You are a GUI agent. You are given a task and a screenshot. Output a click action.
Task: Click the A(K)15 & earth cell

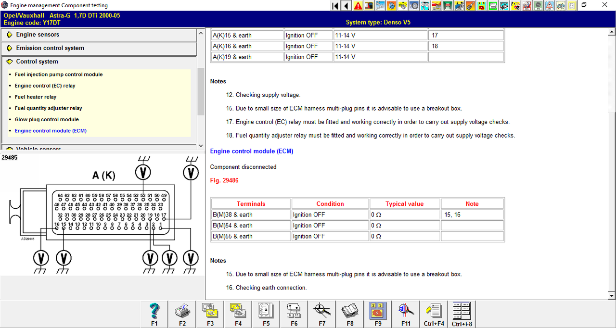(x=247, y=35)
